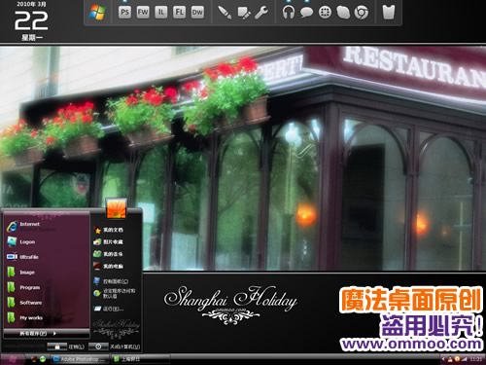Screen dimensions: 486x365
Task: Switch to the Adobe Photoshop taskbar window
Action: (80, 359)
